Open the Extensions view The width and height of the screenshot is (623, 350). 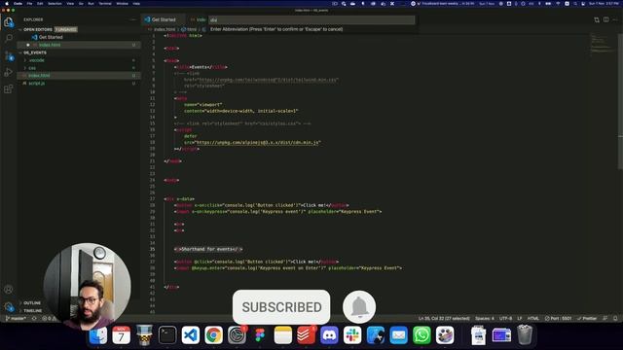click(9, 88)
